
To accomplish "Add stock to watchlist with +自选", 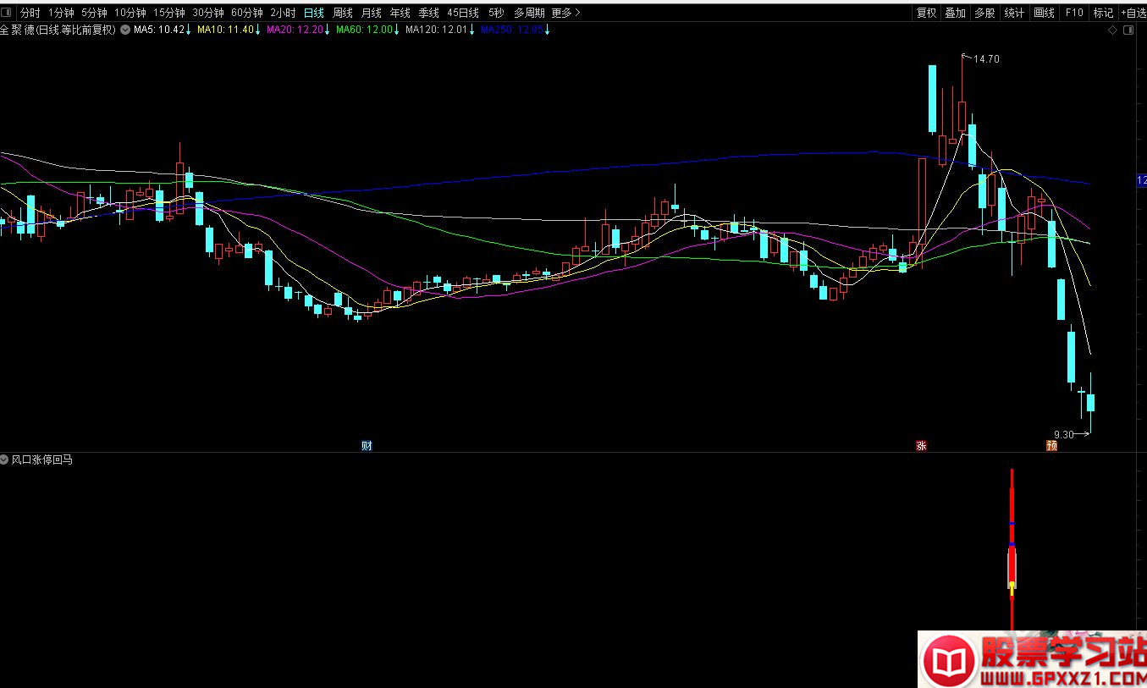I will pos(1133,13).
